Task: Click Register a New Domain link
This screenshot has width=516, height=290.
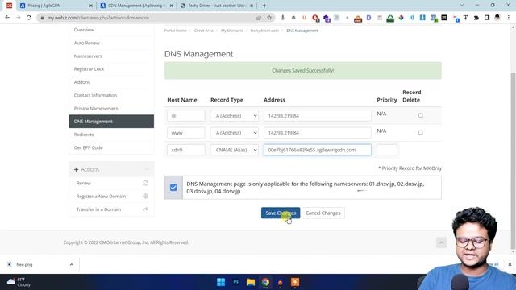Action: (x=101, y=197)
